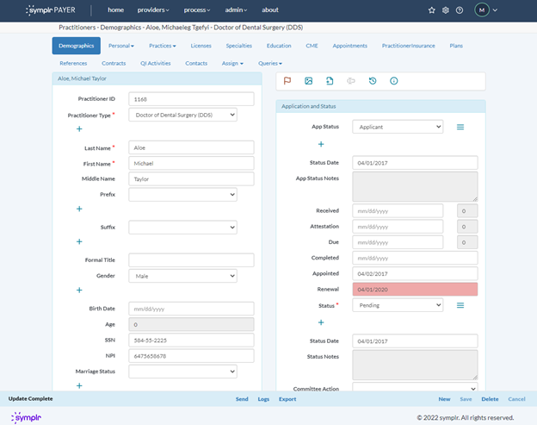Switch to the CME tab

tap(312, 46)
